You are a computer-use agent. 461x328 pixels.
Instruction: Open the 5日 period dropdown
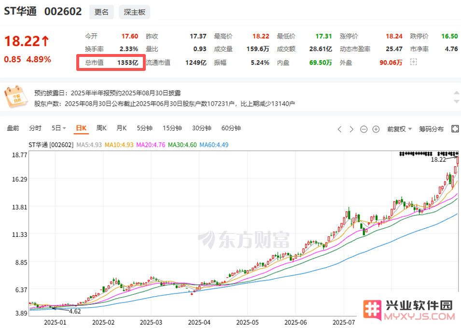(x=59, y=128)
